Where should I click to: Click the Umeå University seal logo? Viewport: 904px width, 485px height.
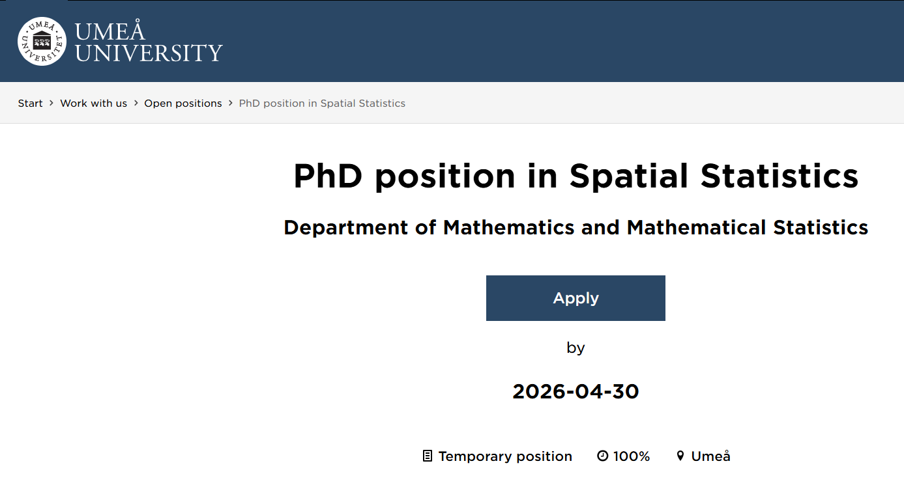click(42, 41)
